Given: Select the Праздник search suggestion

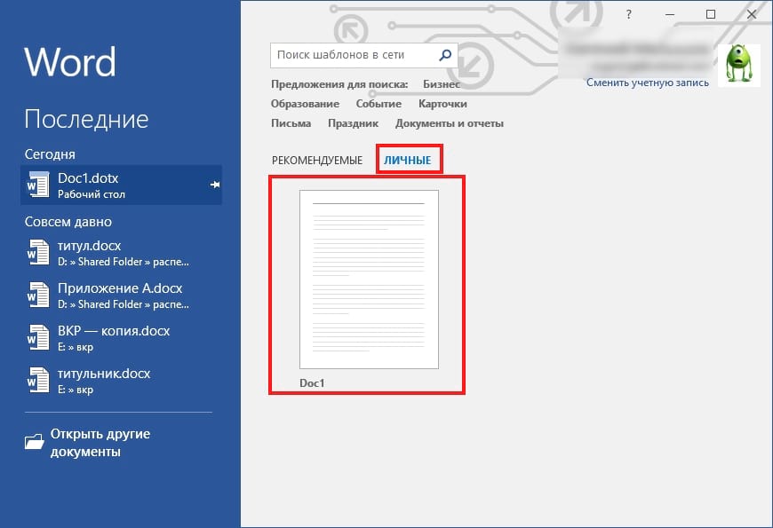Looking at the screenshot, I should coord(353,123).
